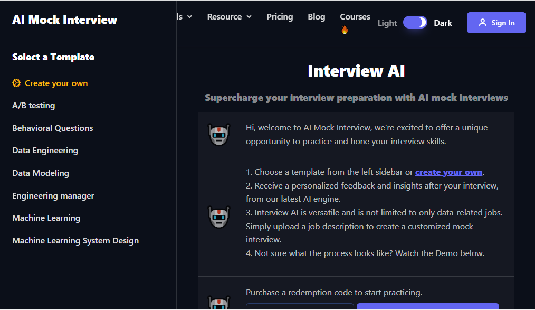Click the Sign In button

click(496, 22)
